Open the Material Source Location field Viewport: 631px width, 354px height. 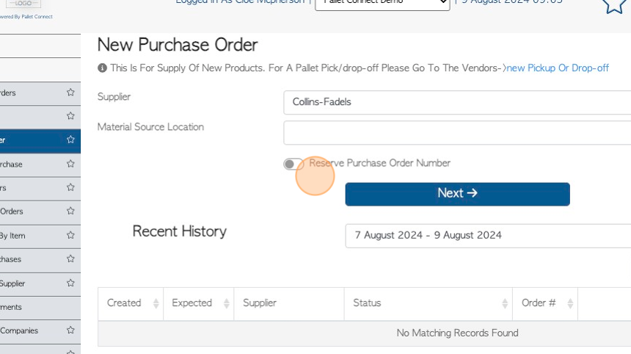457,132
